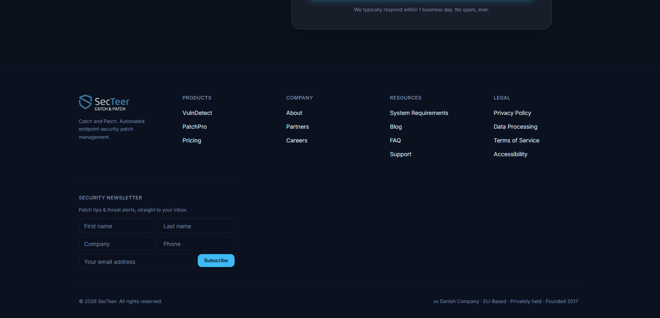Focus the Last name field
660x318 pixels.
pyautogui.click(x=197, y=226)
